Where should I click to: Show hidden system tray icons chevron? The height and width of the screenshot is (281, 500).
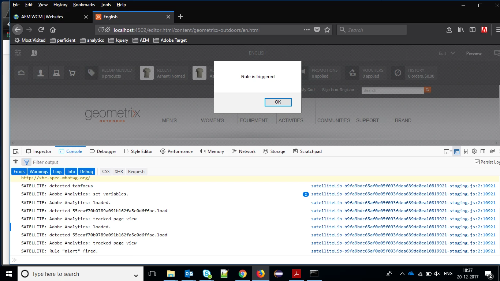402,274
